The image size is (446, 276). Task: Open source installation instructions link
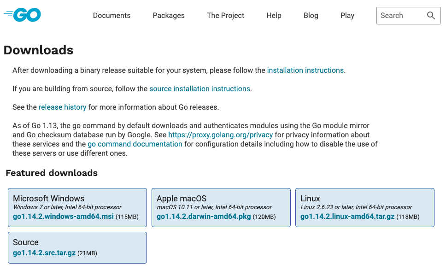[x=200, y=89]
